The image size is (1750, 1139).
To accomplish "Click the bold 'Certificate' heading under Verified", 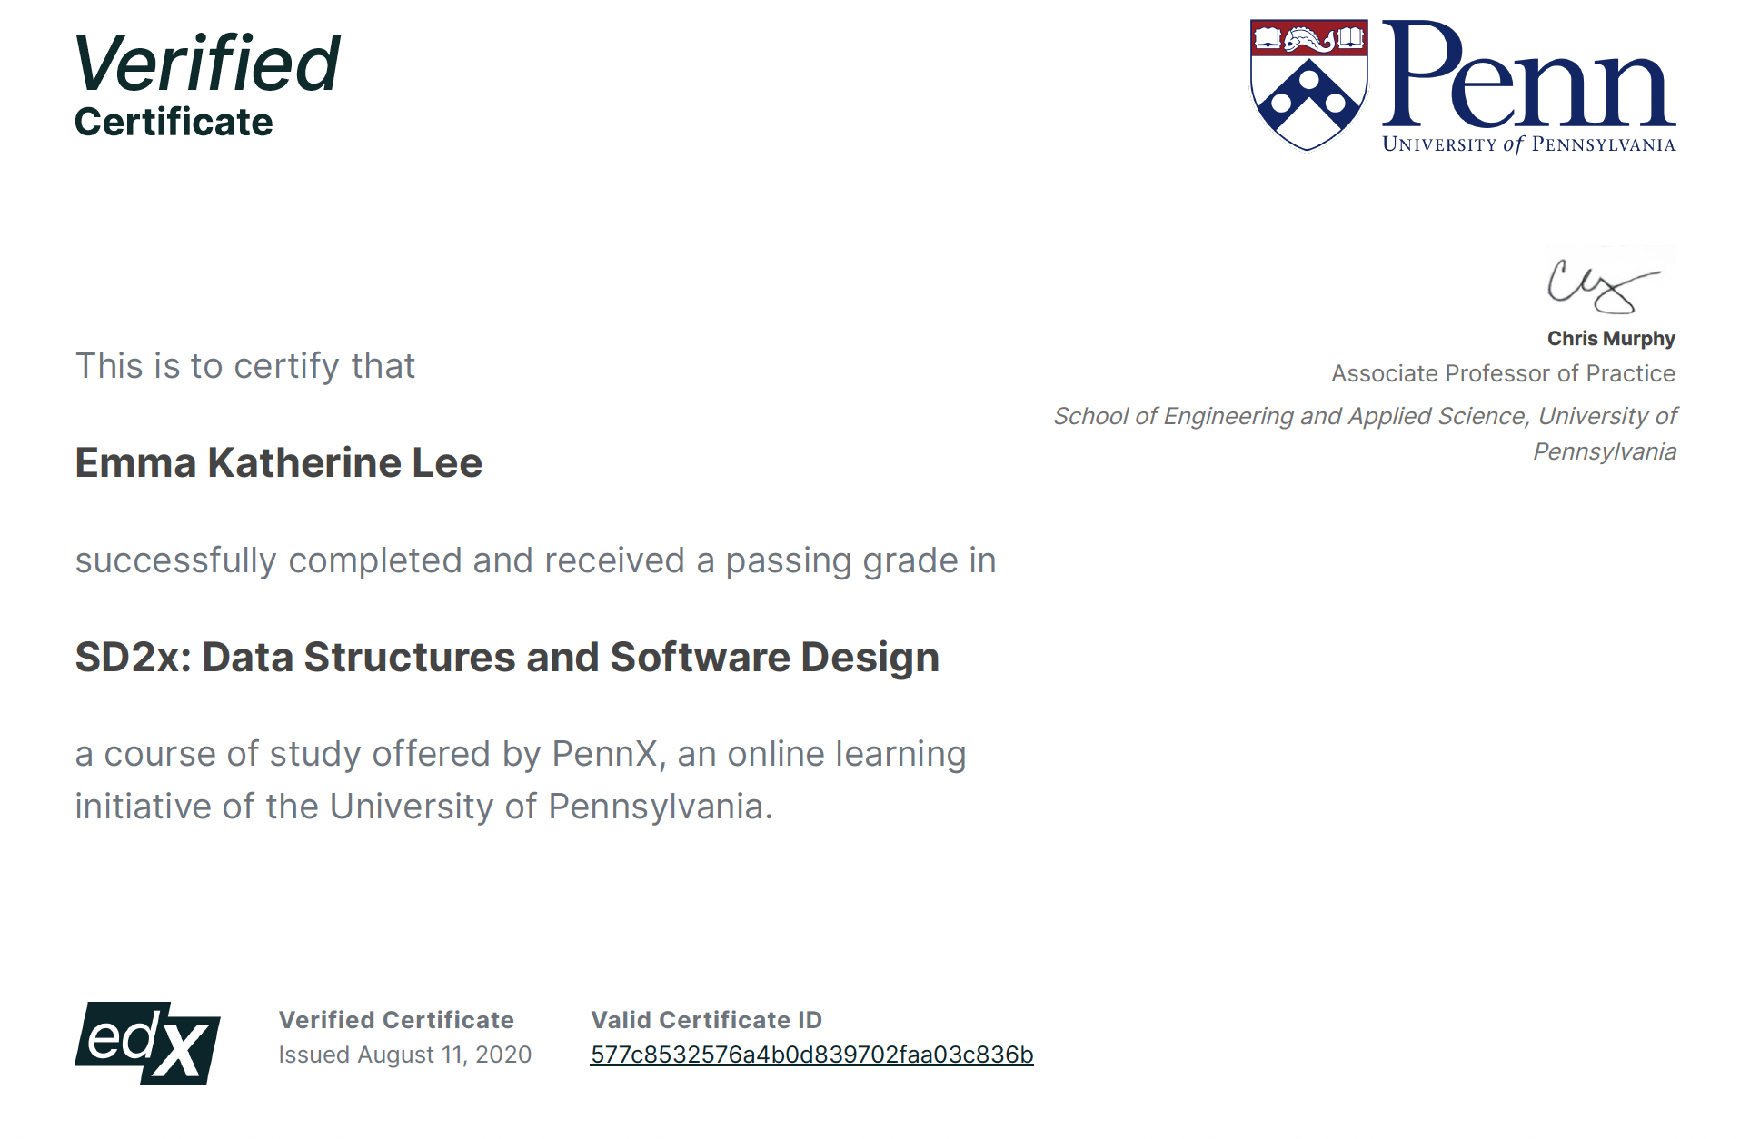I will 174,122.
